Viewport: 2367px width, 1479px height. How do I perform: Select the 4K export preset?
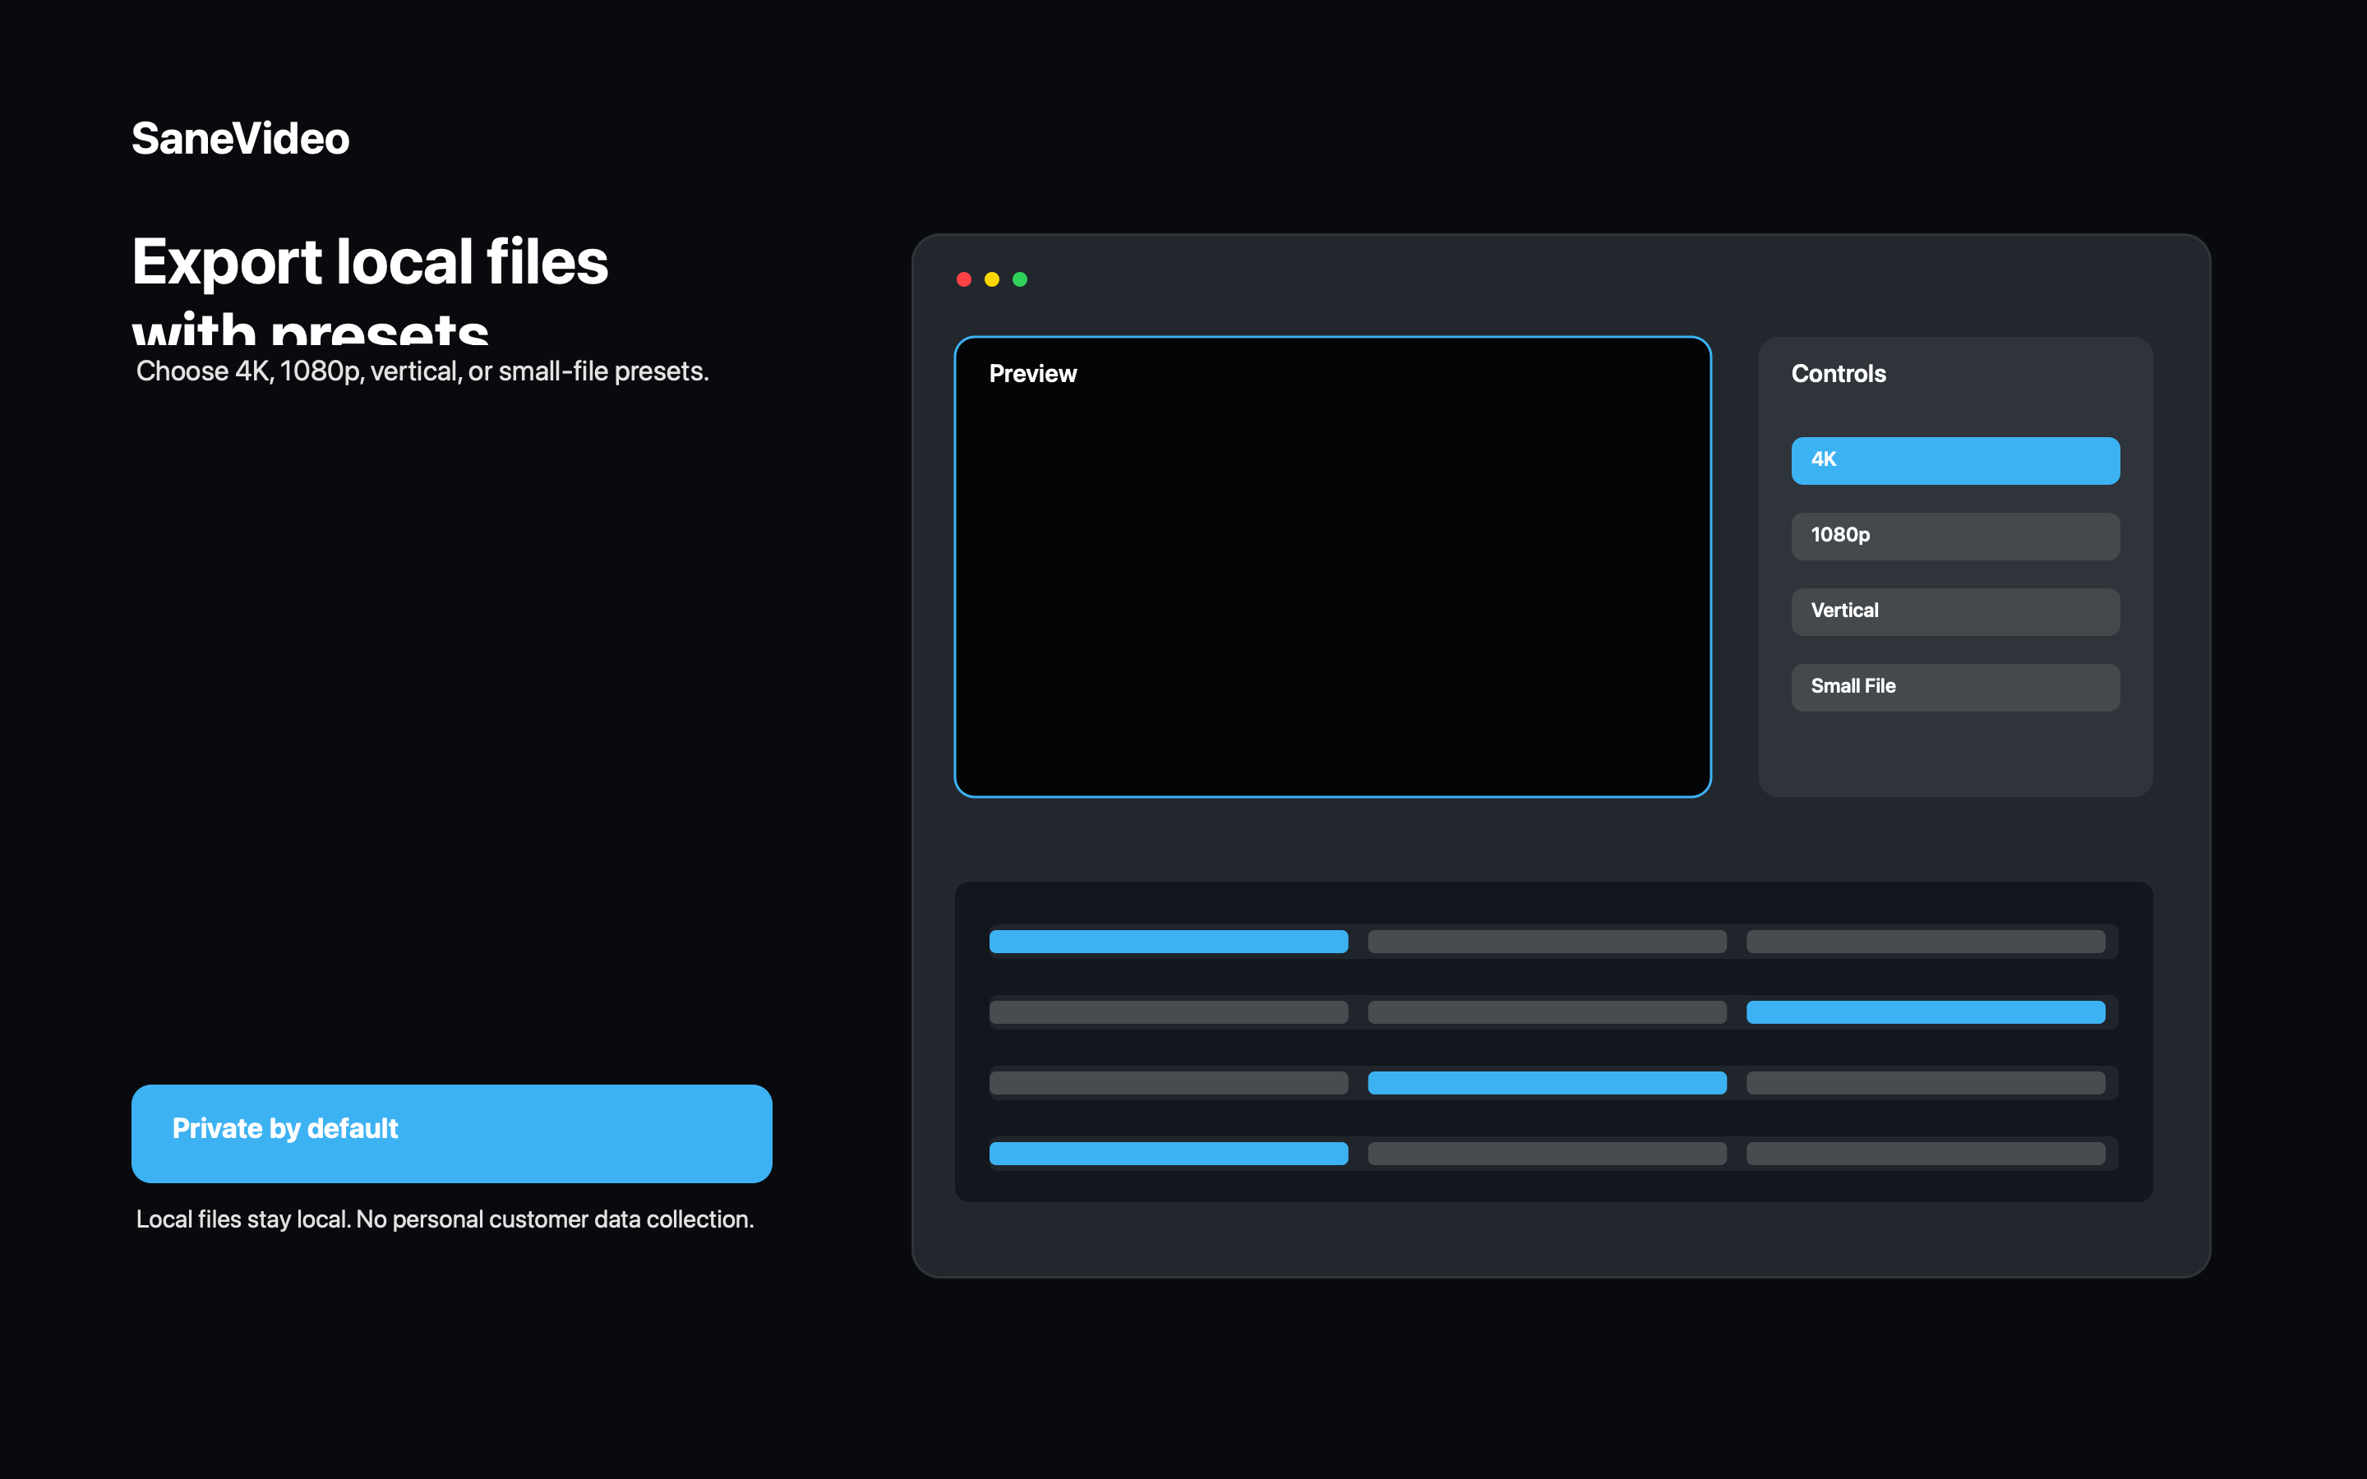pyautogui.click(x=1955, y=461)
